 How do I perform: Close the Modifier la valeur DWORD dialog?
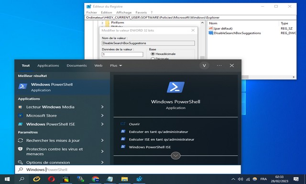[x=193, y=30]
